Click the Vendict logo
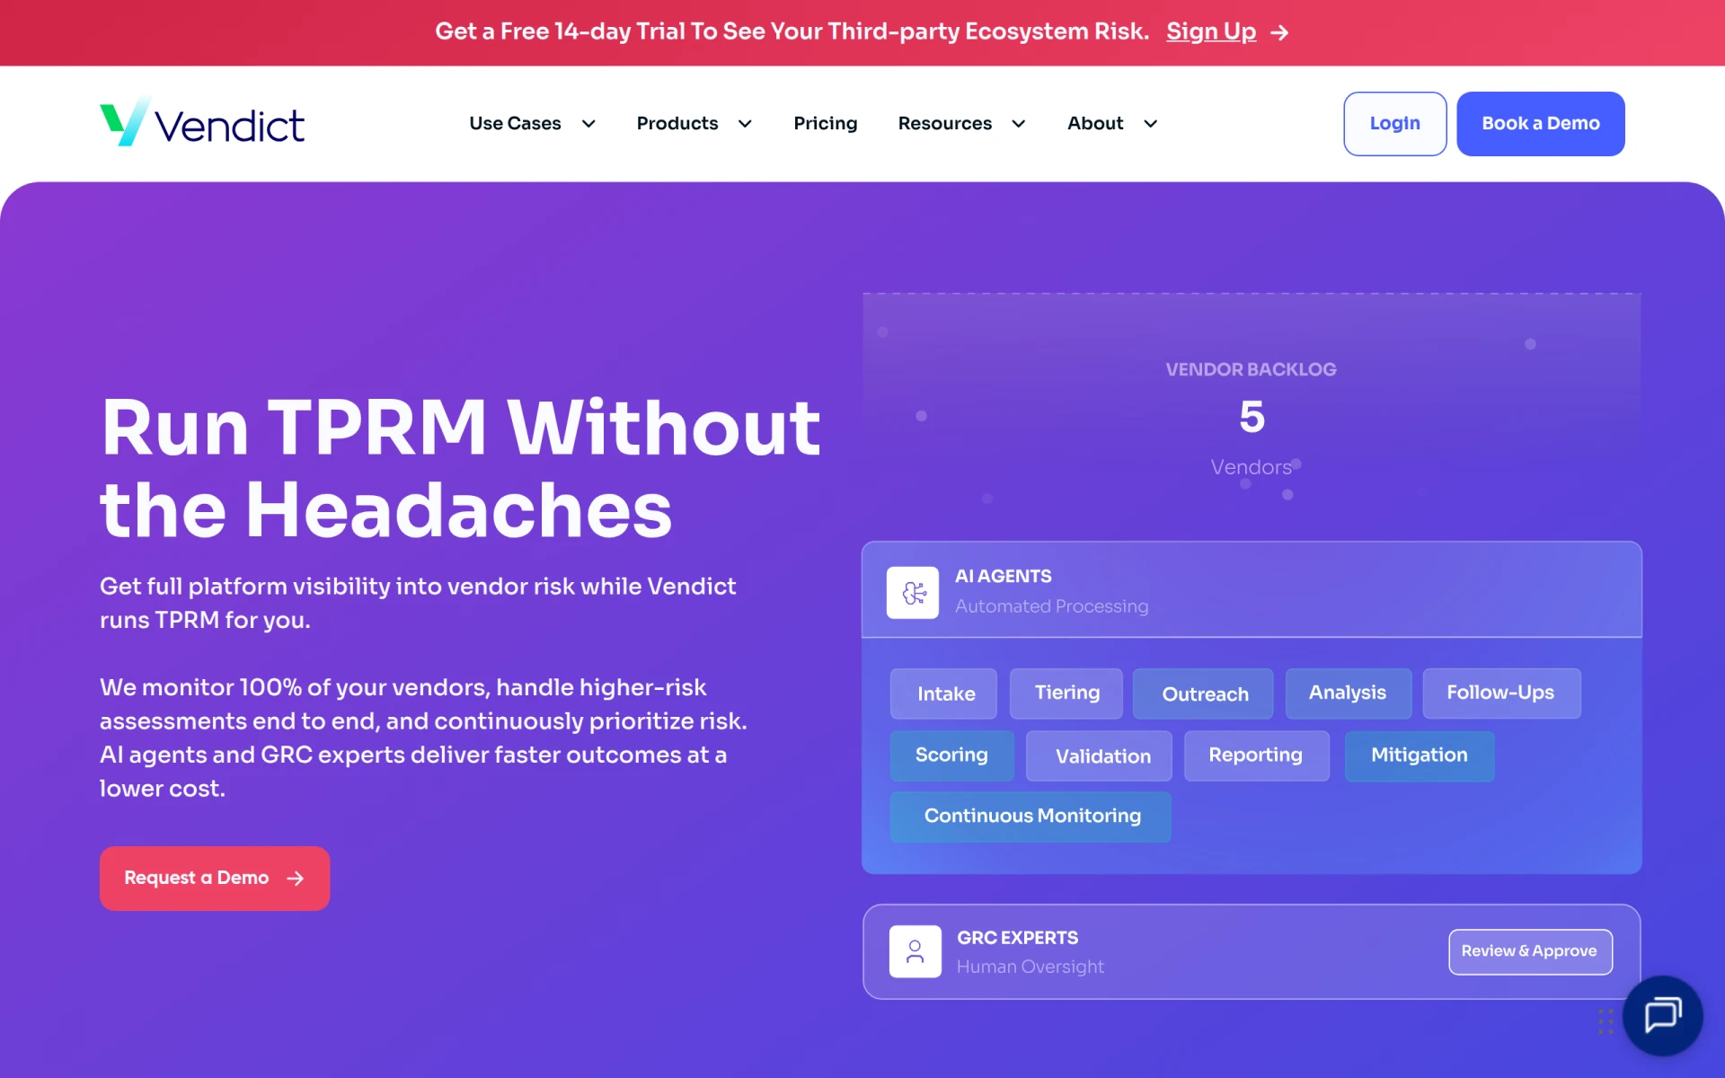The image size is (1725, 1078). pyautogui.click(x=202, y=123)
